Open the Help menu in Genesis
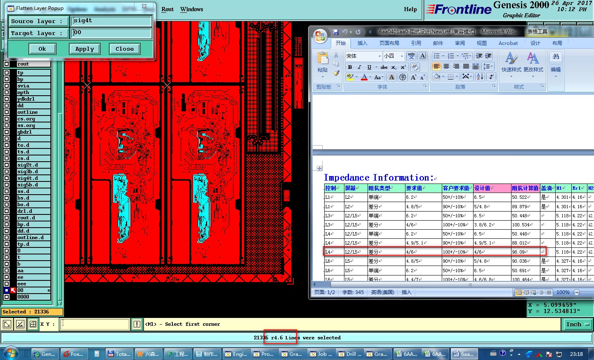594x360 pixels. tap(410, 9)
